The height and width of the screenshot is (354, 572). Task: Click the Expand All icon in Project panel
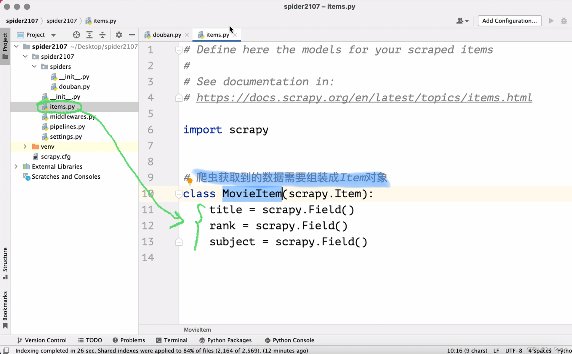[89, 35]
